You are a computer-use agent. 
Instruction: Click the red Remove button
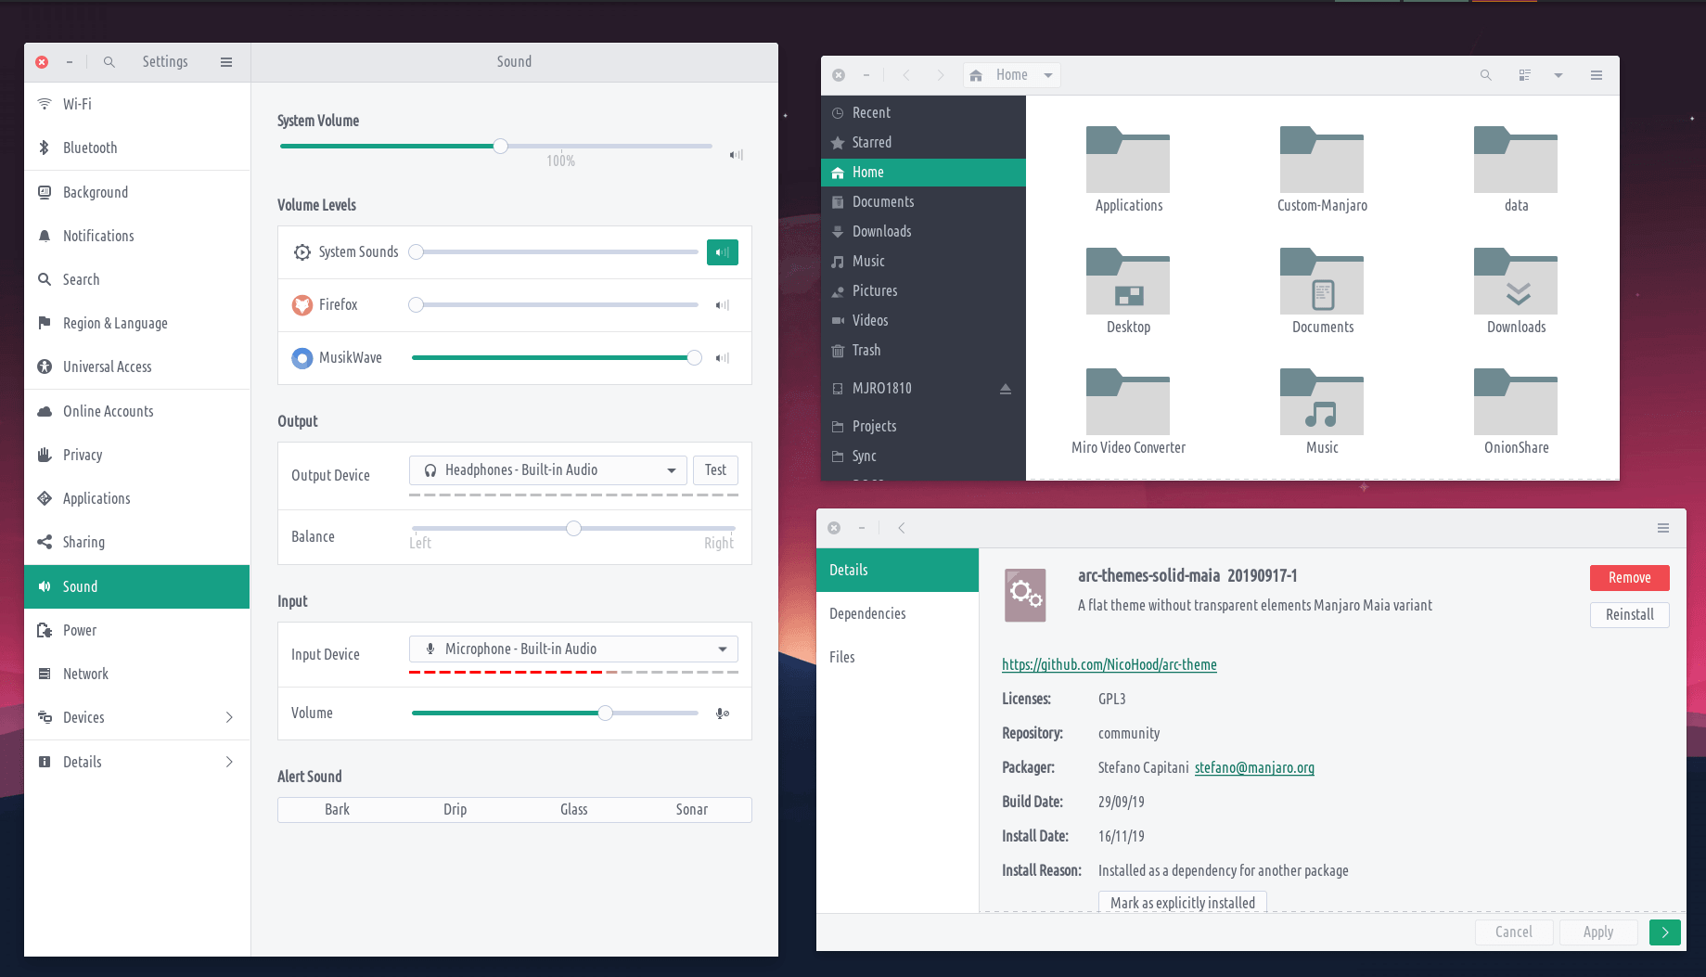pos(1629,578)
